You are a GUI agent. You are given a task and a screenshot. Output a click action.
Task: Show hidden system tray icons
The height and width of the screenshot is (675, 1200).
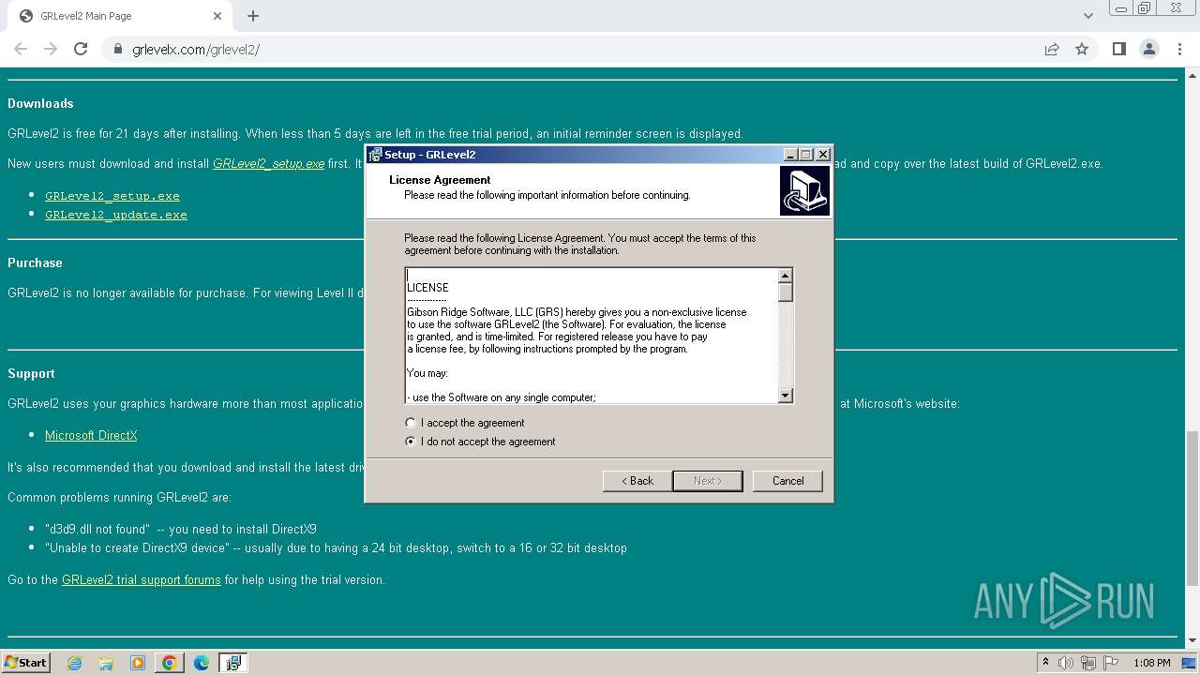click(x=1045, y=663)
